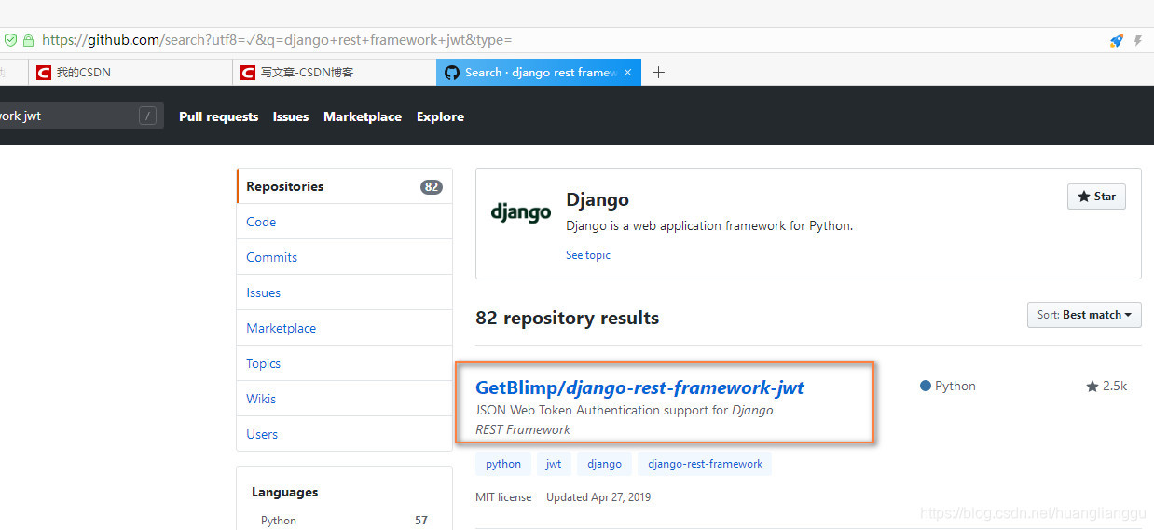
Task: Open Explore in GitHub header
Action: coord(440,116)
